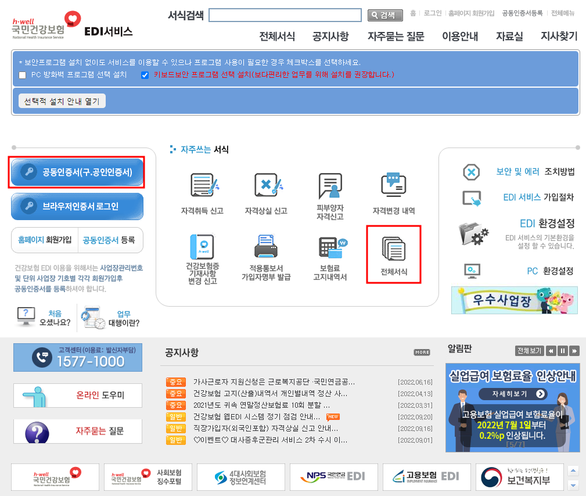Enable PC 방화벽 프로그램 선택 설치 checkbox

click(x=23, y=75)
